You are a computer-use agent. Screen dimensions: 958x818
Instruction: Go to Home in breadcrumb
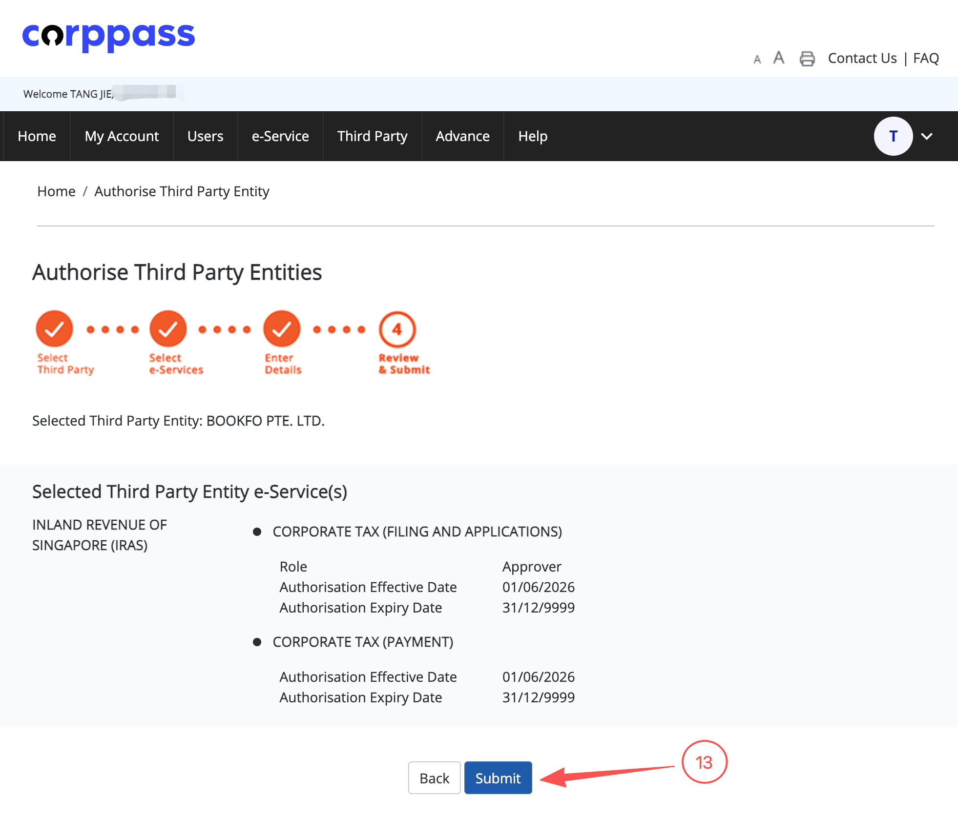[56, 191]
